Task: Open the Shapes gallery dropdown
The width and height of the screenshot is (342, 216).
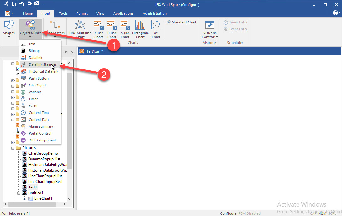Action: (9, 29)
